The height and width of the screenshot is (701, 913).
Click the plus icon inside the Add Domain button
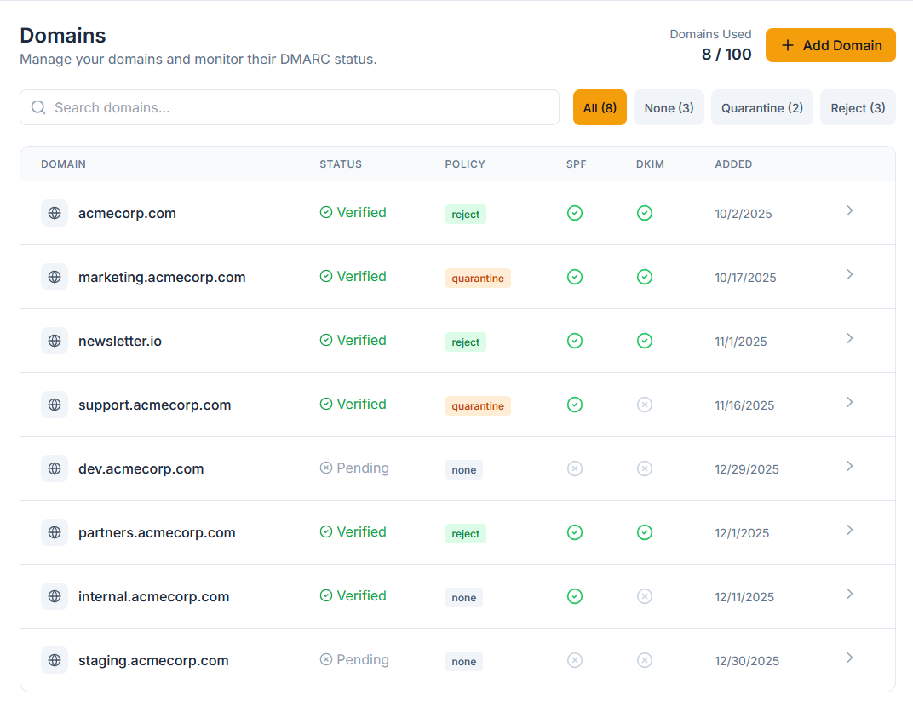point(786,45)
